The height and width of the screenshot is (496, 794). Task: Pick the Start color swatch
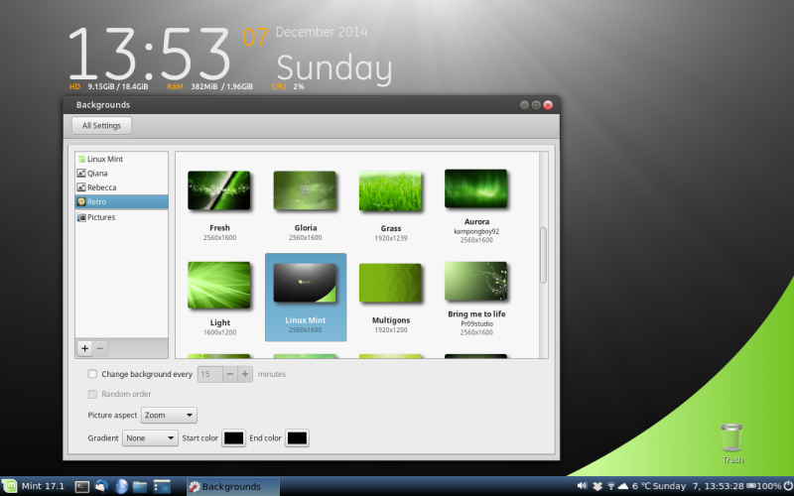pyautogui.click(x=234, y=437)
